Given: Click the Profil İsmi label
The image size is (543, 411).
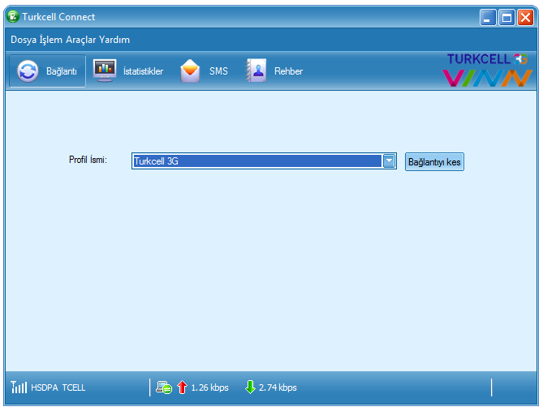Looking at the screenshot, I should click(x=88, y=160).
